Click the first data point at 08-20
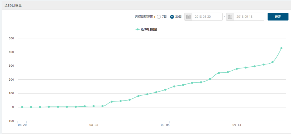Screen dimensions: 291x134 pos(22,107)
